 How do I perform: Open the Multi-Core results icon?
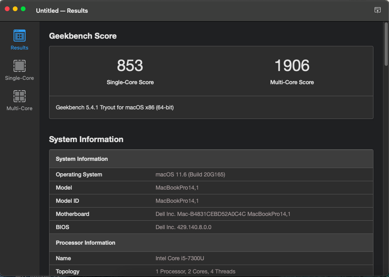coord(20,96)
